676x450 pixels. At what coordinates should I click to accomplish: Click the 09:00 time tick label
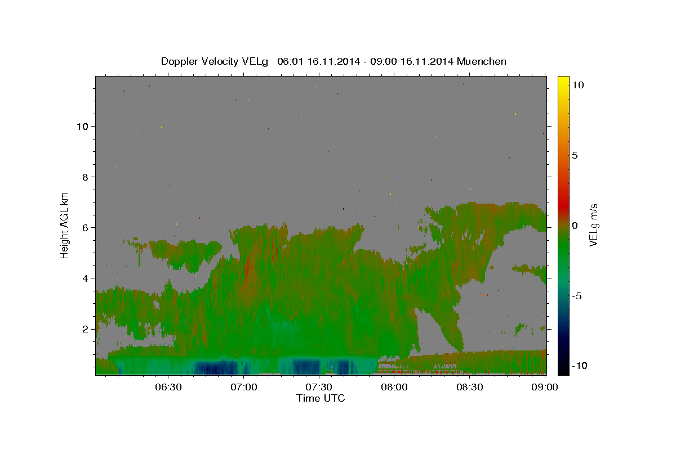coord(545,387)
